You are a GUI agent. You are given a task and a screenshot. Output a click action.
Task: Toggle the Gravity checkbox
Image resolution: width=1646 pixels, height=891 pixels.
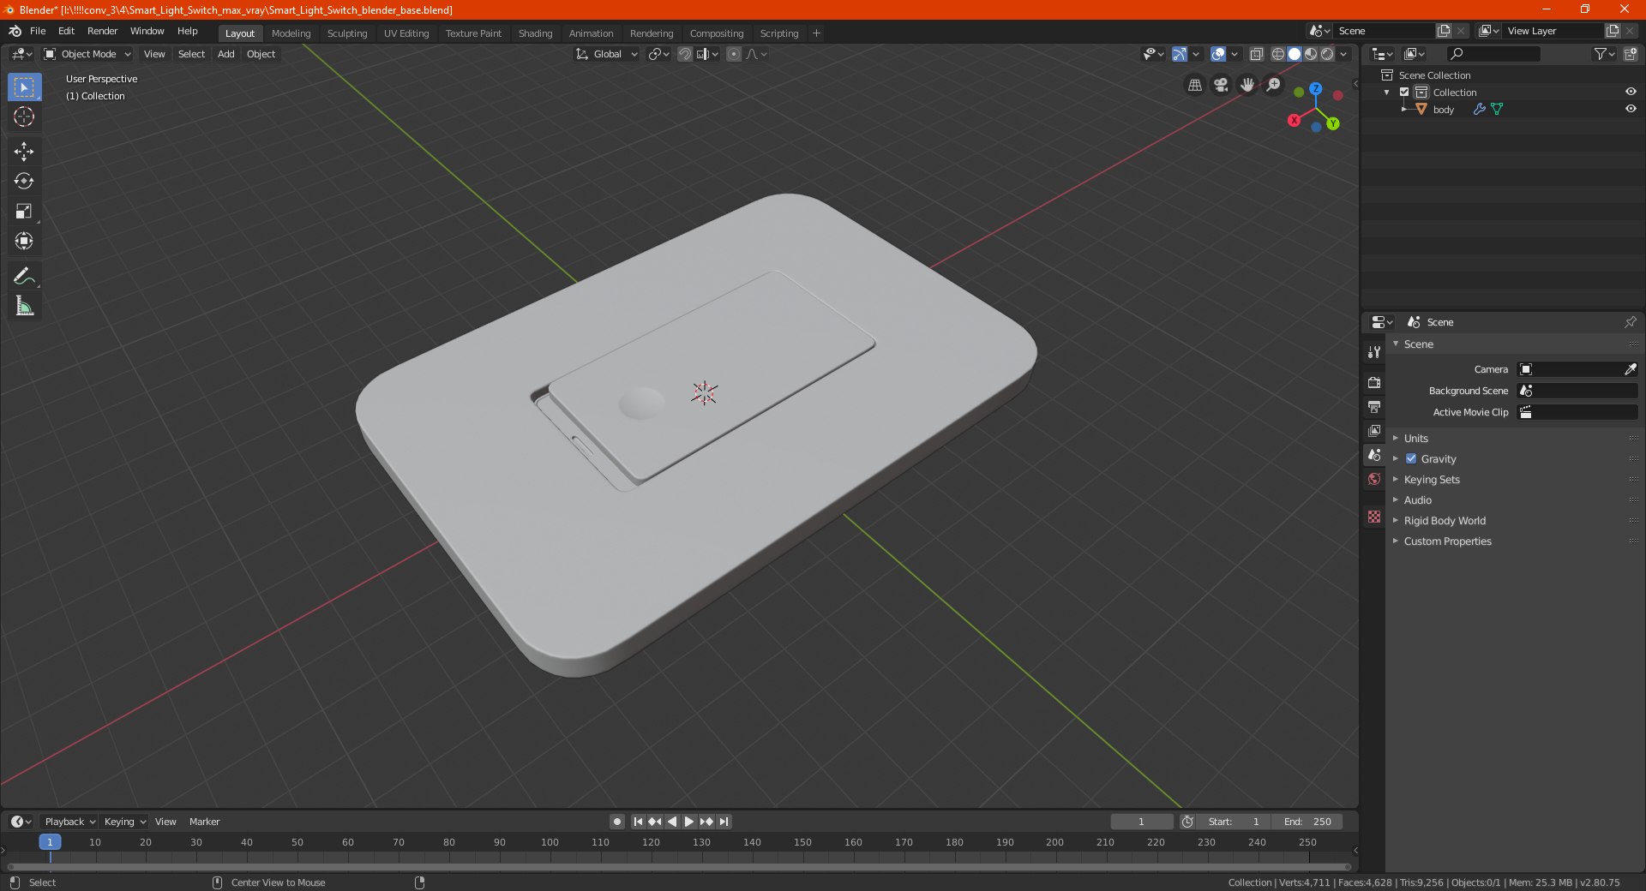[1411, 458]
